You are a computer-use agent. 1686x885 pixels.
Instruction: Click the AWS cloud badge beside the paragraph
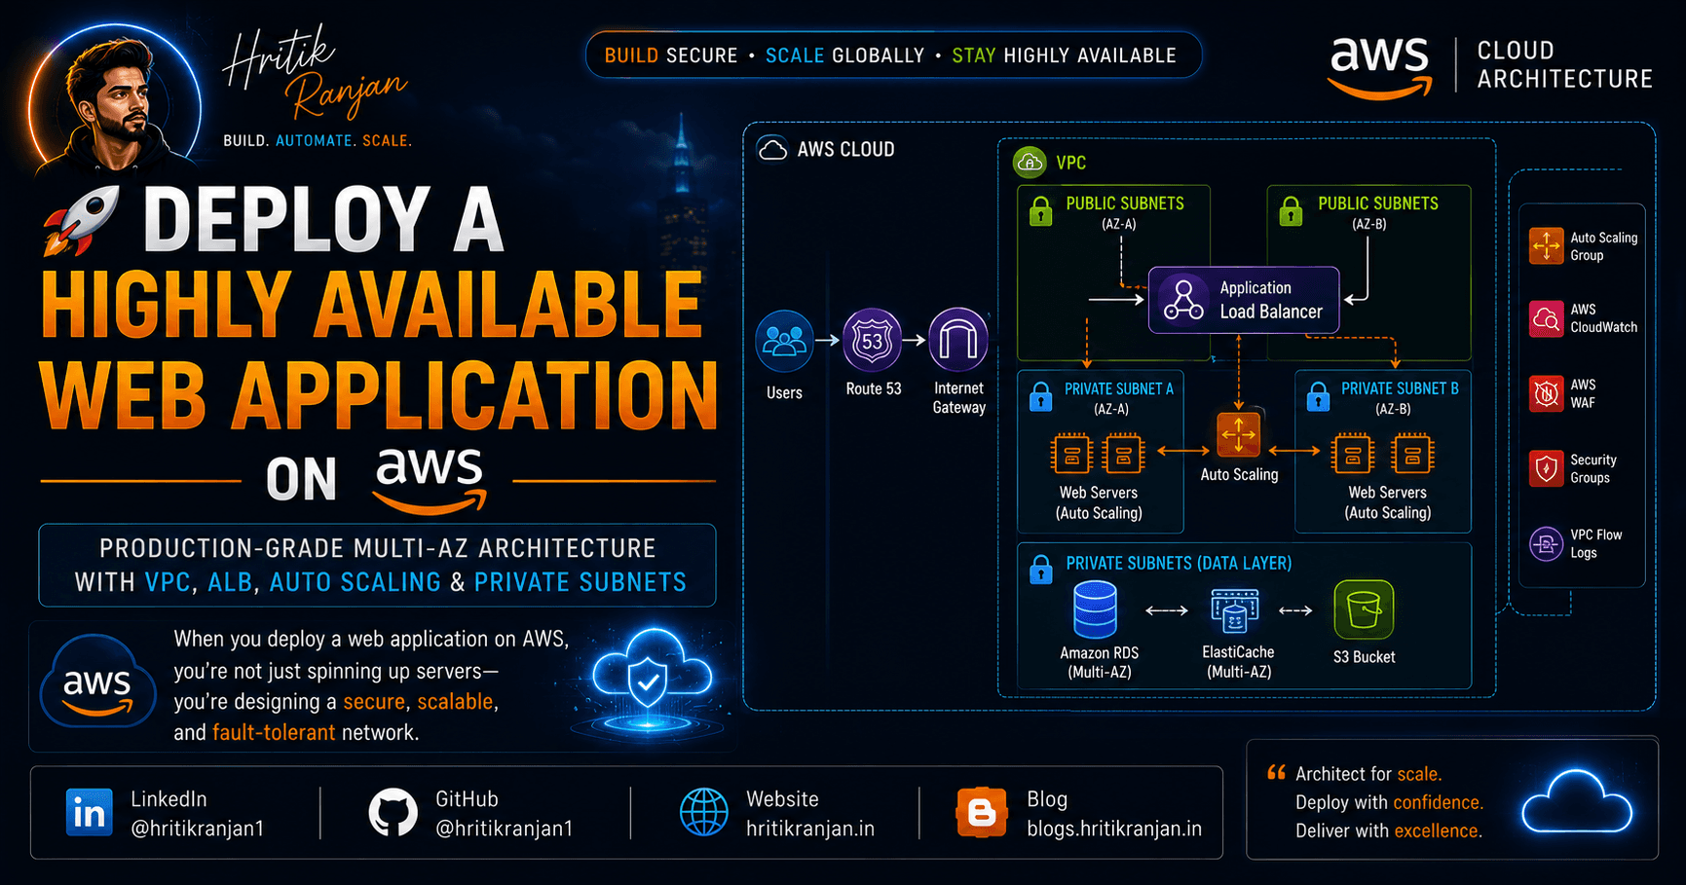coord(97,681)
